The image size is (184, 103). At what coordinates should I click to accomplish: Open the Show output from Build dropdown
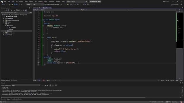[26, 85]
